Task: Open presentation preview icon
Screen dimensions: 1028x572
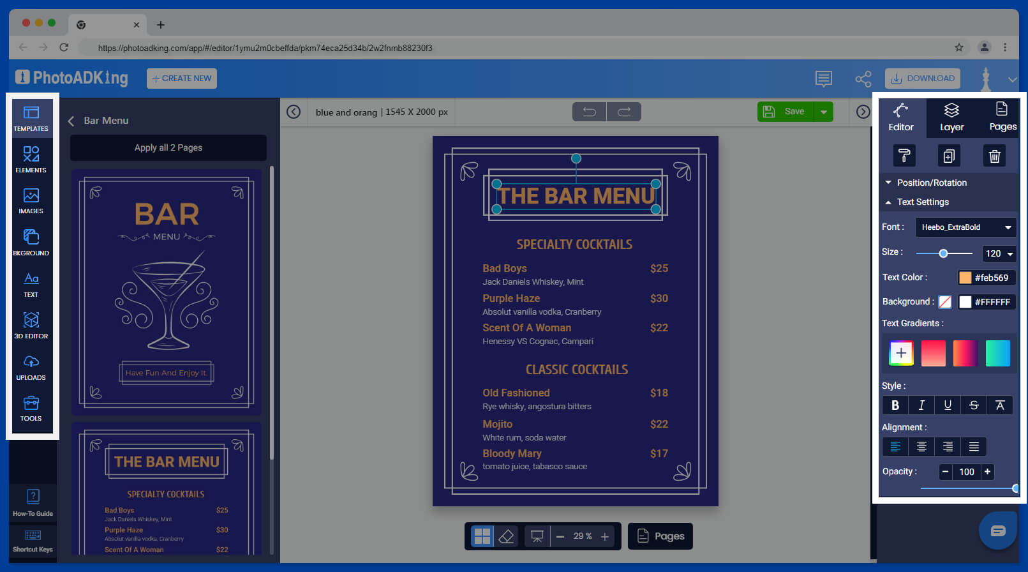Action: 537,536
